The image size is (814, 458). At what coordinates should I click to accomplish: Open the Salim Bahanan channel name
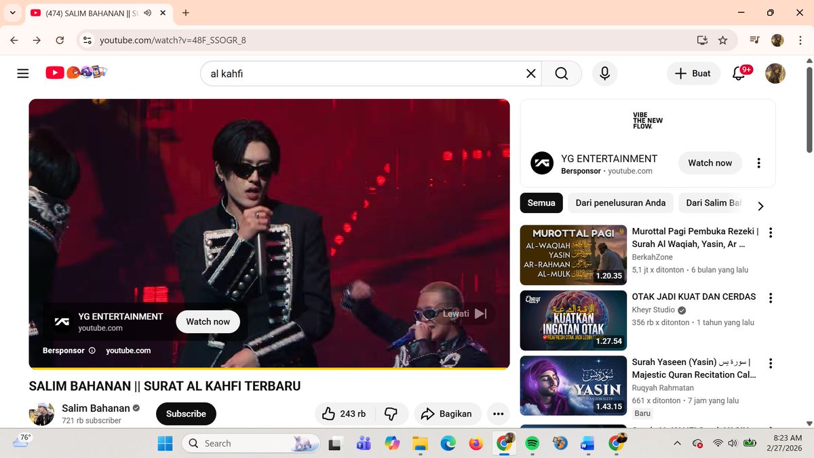coord(96,408)
